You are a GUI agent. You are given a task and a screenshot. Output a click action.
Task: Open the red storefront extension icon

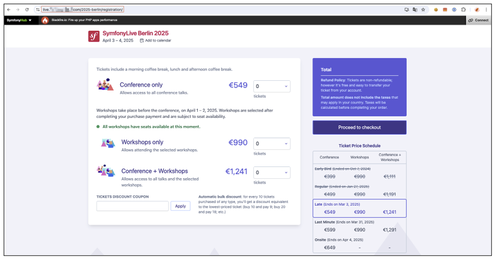click(445, 10)
